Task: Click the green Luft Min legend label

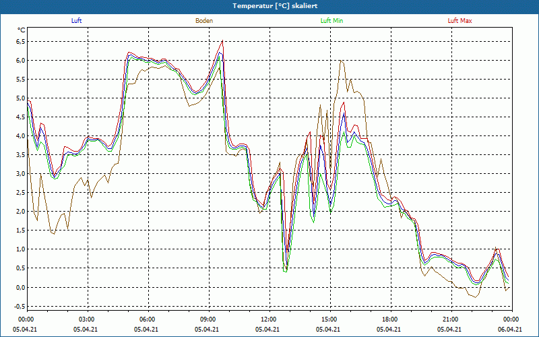Action: pyautogui.click(x=331, y=21)
